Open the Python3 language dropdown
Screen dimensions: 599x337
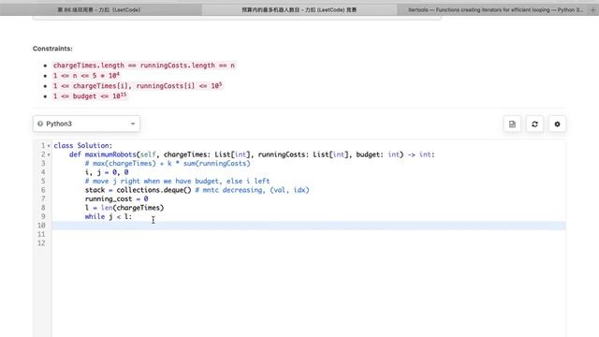(86, 124)
